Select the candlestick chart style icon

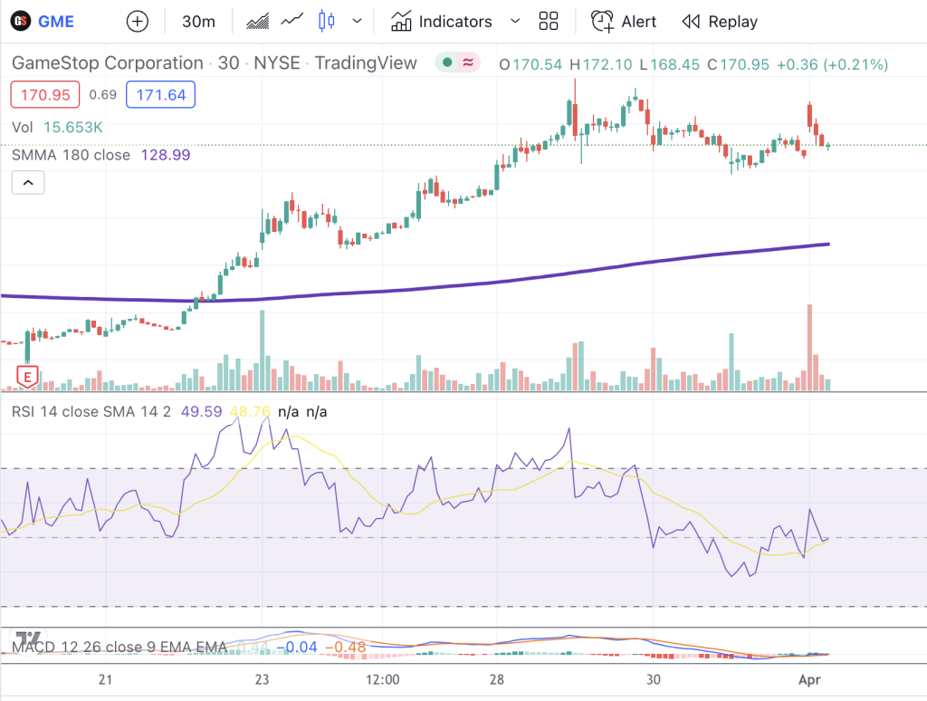click(x=326, y=21)
